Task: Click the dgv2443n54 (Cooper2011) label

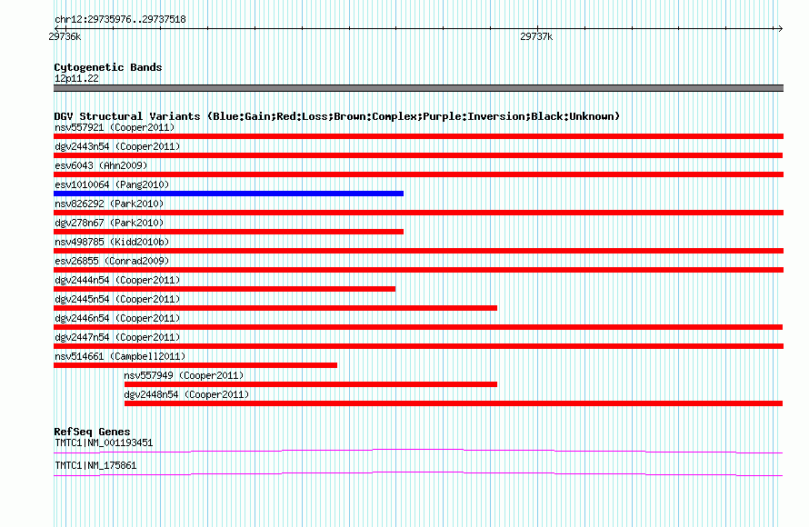Action: 117,146
